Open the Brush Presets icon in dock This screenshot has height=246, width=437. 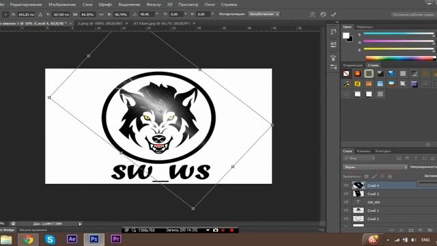point(333,67)
